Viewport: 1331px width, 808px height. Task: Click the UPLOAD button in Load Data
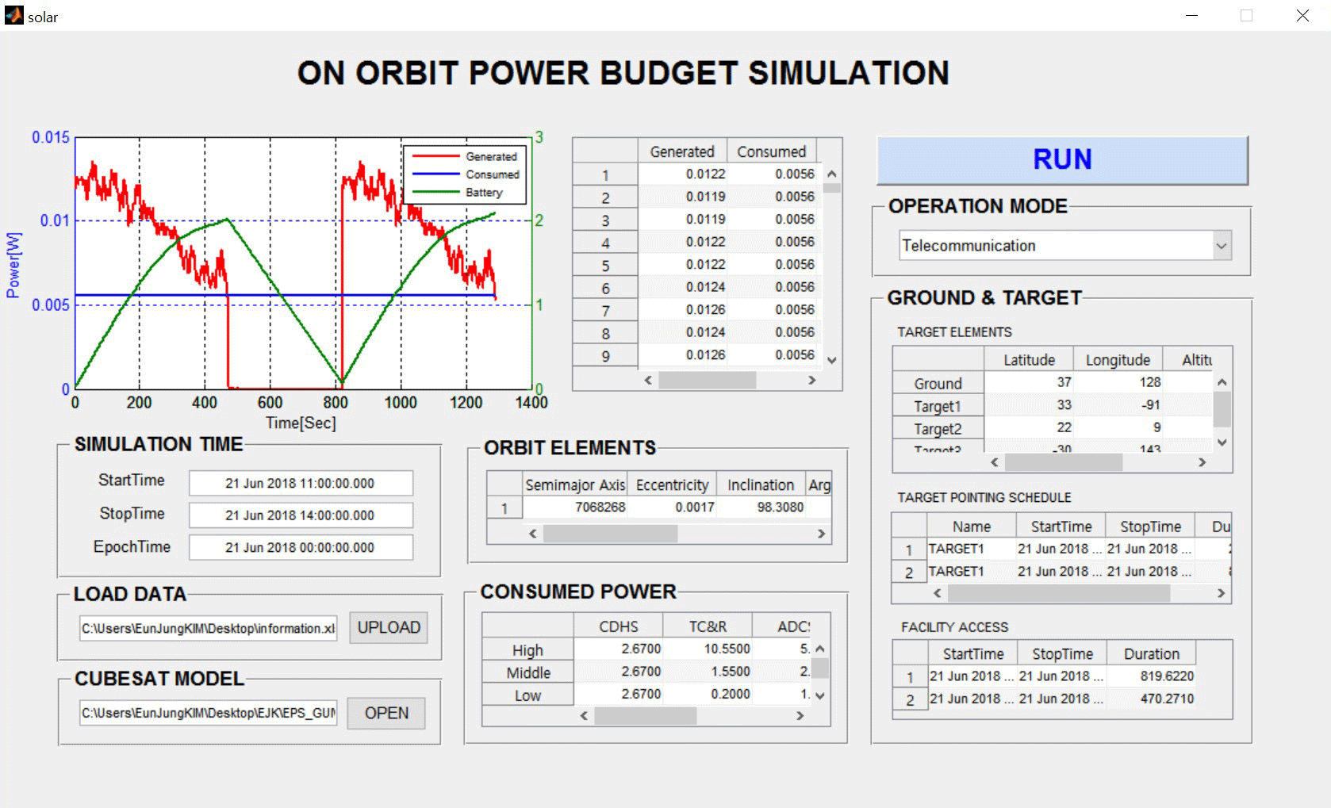(x=389, y=627)
